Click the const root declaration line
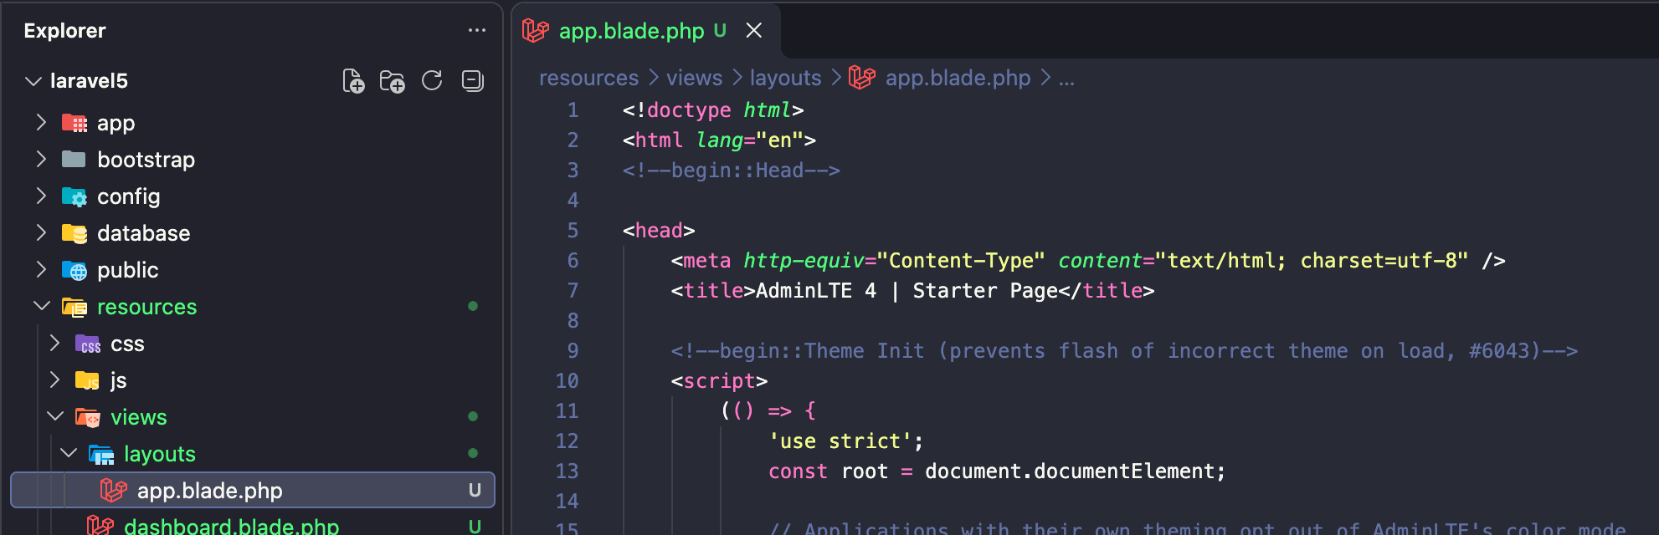The image size is (1659, 535). [997, 471]
